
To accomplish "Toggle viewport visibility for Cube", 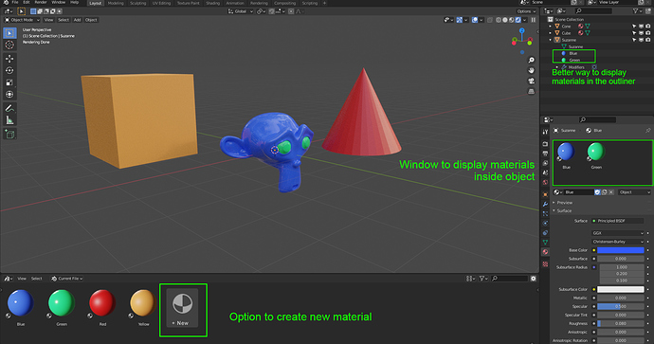I will [x=642, y=33].
